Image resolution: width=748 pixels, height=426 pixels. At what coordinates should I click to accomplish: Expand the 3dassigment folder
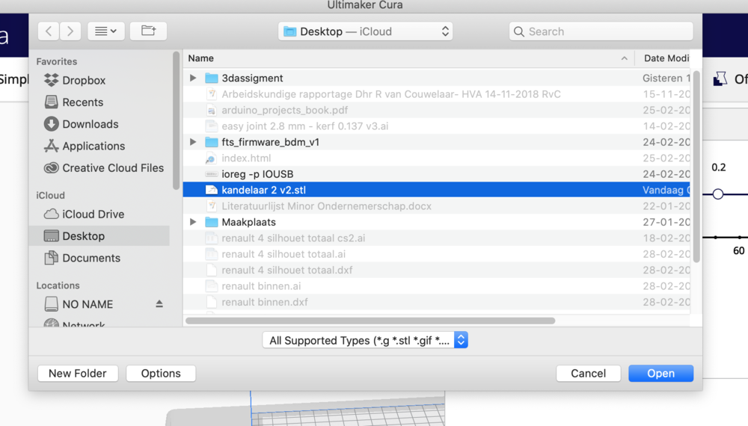pyautogui.click(x=193, y=78)
